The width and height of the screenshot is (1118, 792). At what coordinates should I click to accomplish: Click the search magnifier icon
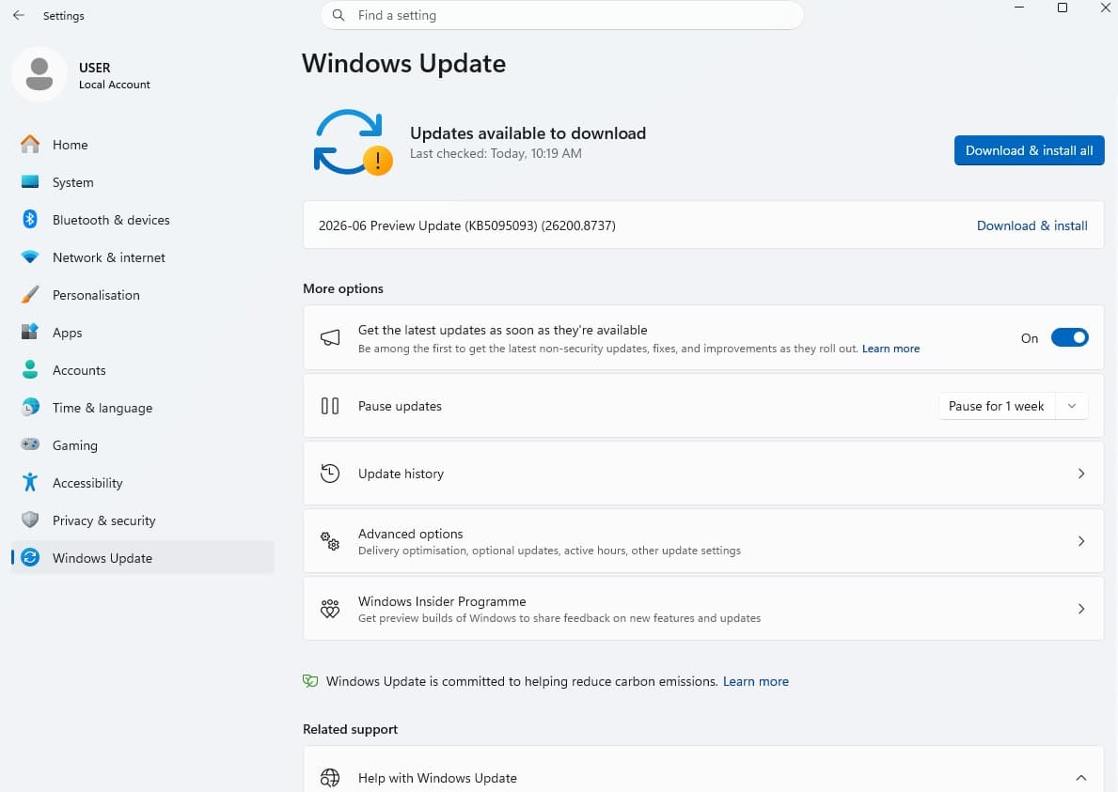click(x=339, y=15)
